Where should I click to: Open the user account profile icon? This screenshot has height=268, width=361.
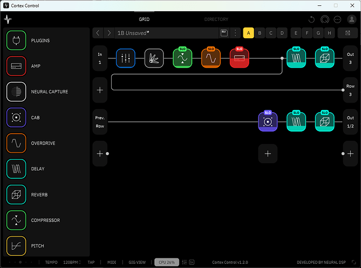pyautogui.click(x=351, y=19)
